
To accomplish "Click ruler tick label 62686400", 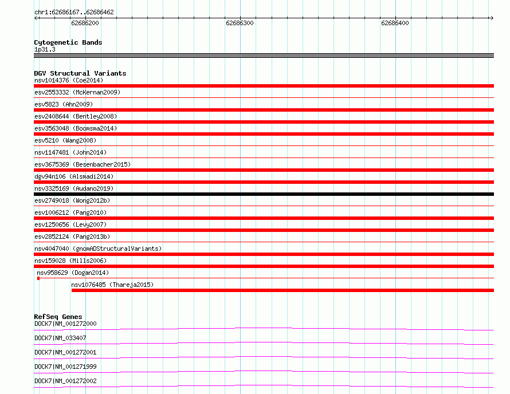I will [x=395, y=23].
